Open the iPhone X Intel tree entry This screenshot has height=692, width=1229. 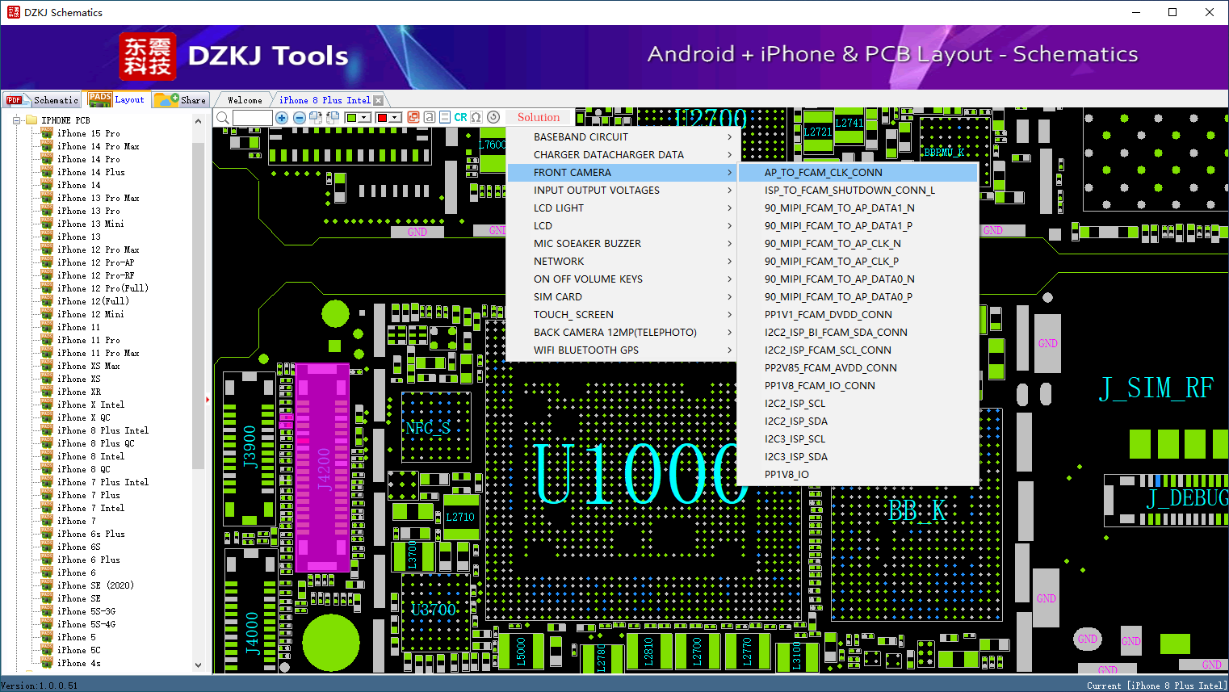tap(90, 405)
